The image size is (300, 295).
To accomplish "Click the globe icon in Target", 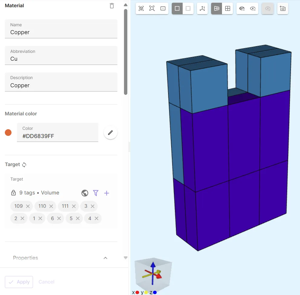I will 85,193.
